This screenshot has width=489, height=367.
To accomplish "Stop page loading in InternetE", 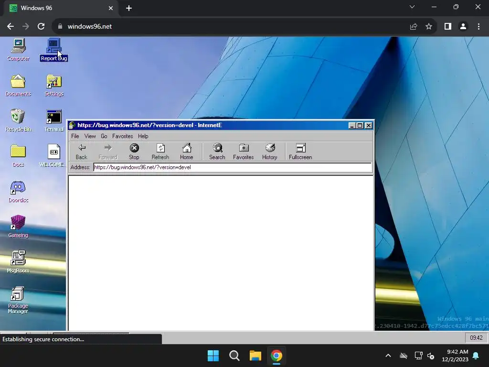I will coord(134,151).
